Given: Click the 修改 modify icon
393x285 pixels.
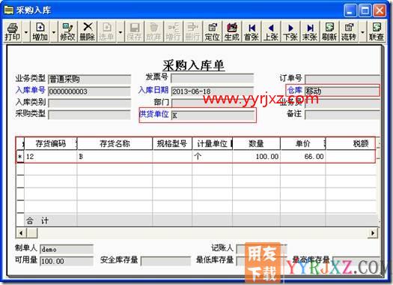Looking at the screenshot, I should click(x=67, y=31).
